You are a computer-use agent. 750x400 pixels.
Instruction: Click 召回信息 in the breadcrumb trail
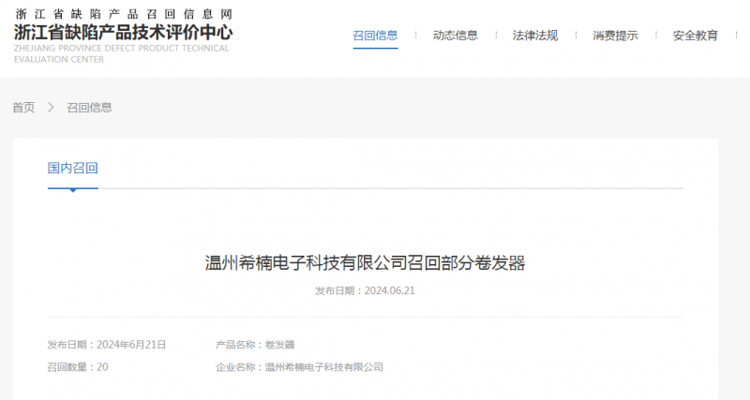(89, 108)
